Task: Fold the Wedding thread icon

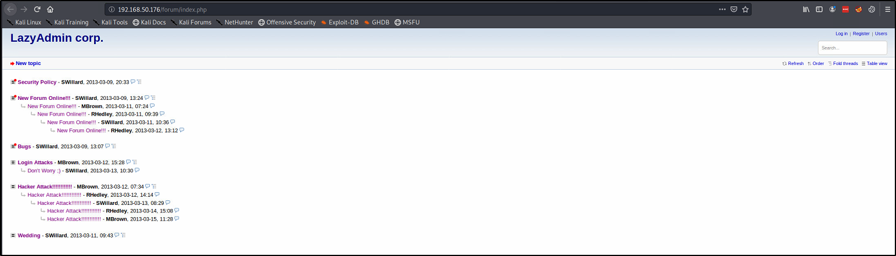Action: point(13,236)
